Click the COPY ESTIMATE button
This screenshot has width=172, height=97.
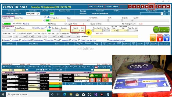pyautogui.click(x=112, y=6)
